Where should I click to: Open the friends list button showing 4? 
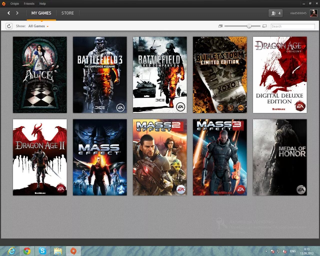click(275, 13)
